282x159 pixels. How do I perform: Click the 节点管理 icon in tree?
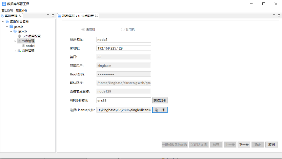[x=19, y=41]
